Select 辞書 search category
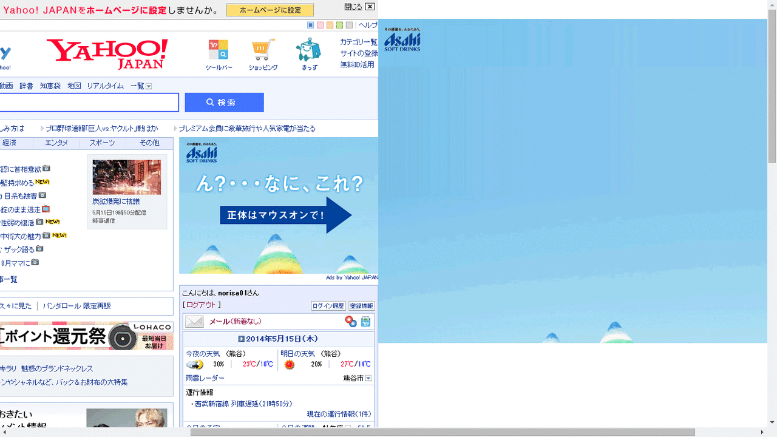The image size is (777, 437). click(27, 86)
